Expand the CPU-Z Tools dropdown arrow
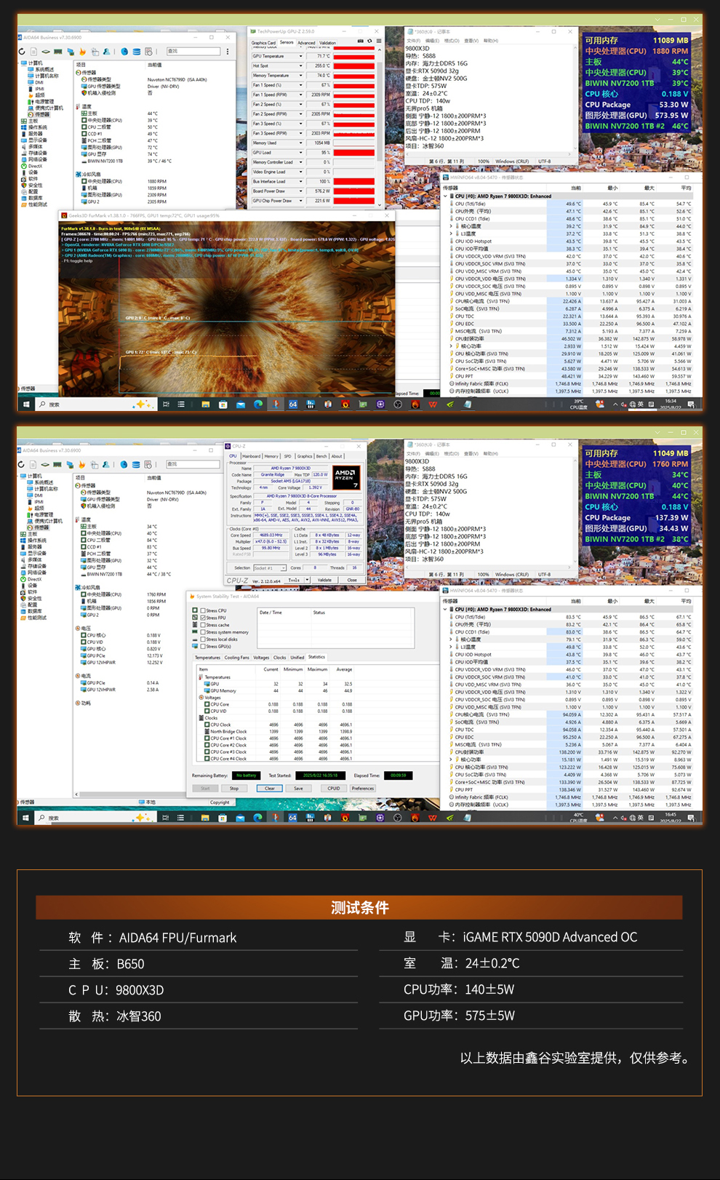 [308, 580]
